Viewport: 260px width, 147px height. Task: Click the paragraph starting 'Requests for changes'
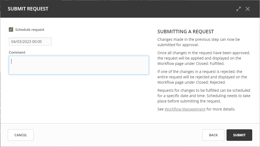pos(204,96)
